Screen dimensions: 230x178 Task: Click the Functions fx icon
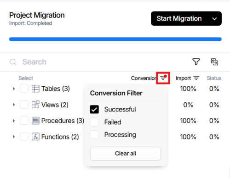tap(35, 137)
